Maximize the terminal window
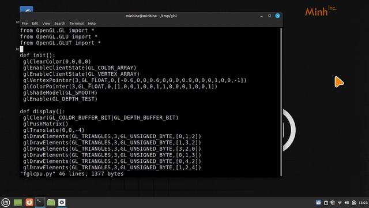Screen dimensions: 369x208 click(x=269, y=16)
